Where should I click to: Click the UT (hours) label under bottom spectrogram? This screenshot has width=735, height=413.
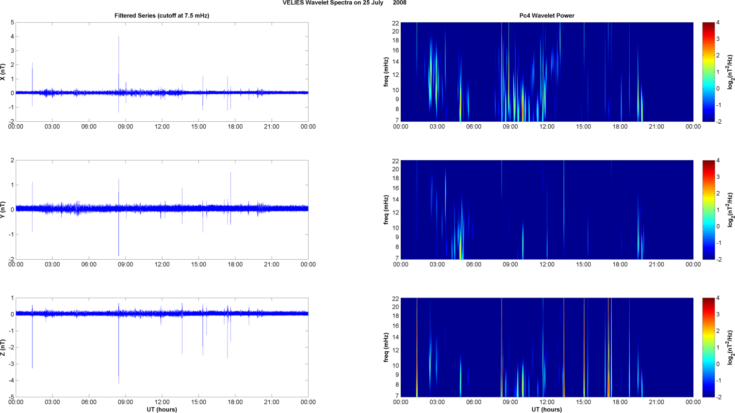pyautogui.click(x=547, y=410)
